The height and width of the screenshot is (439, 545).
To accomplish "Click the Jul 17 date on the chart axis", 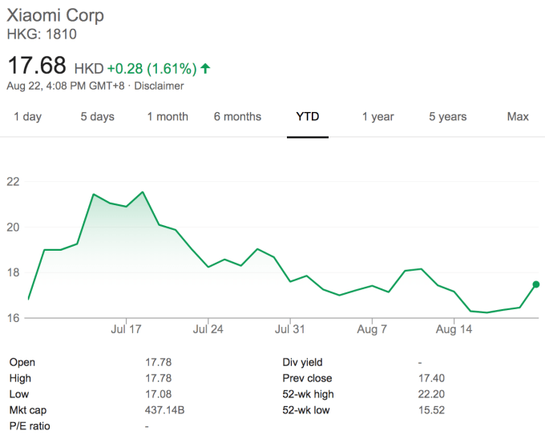I will [126, 328].
